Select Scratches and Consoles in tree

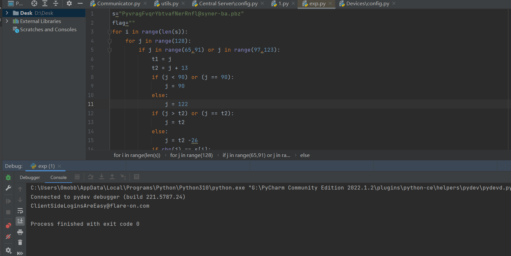tap(48, 30)
